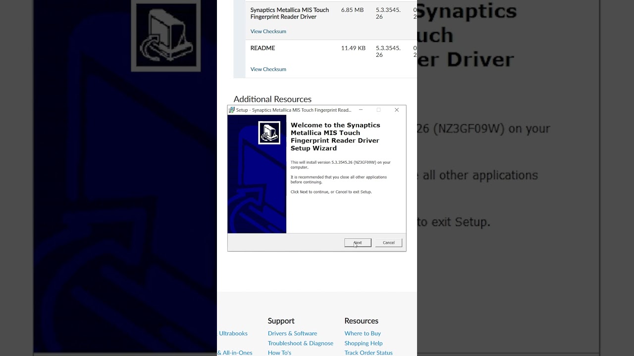Open the How To's link
Viewport: 634px width, 356px height.
(x=279, y=353)
